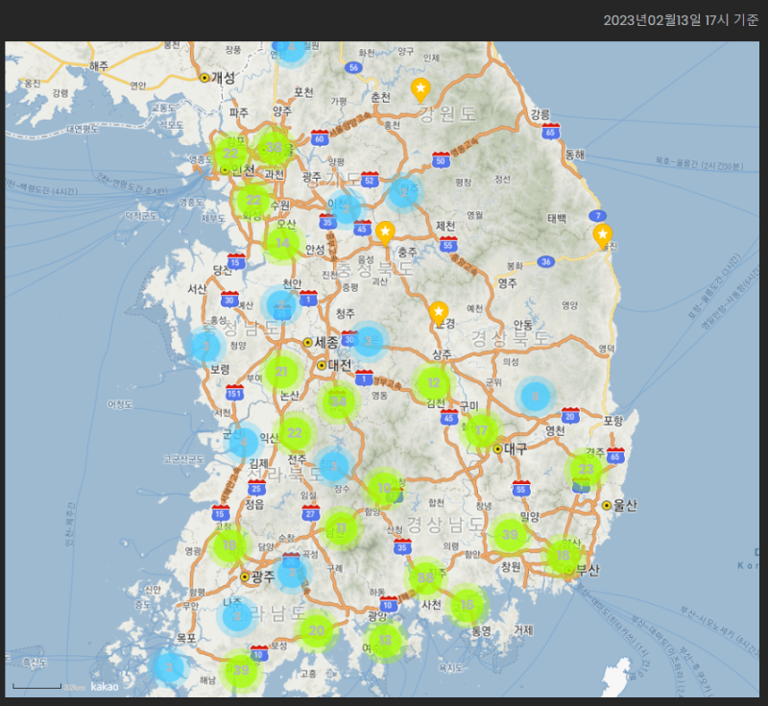This screenshot has width=768, height=706.
Task: Click the 21 cluster above Nonsan
Action: [281, 372]
